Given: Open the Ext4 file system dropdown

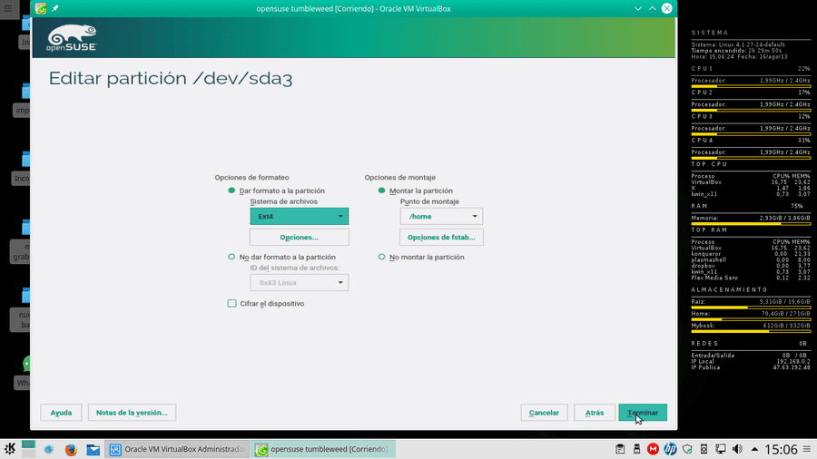Looking at the screenshot, I should coord(299,216).
